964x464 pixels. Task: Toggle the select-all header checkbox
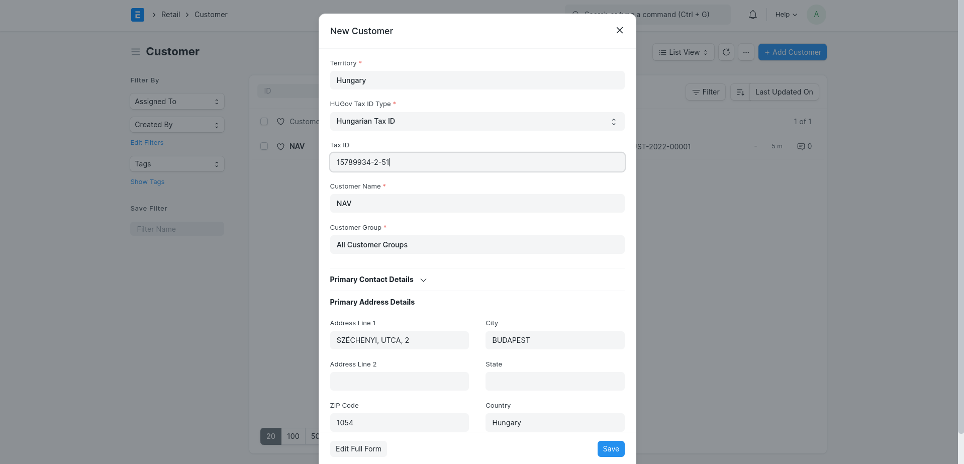click(264, 122)
